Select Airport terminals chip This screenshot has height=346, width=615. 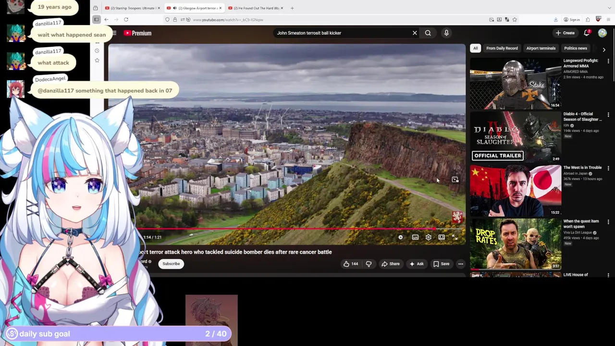click(x=541, y=48)
